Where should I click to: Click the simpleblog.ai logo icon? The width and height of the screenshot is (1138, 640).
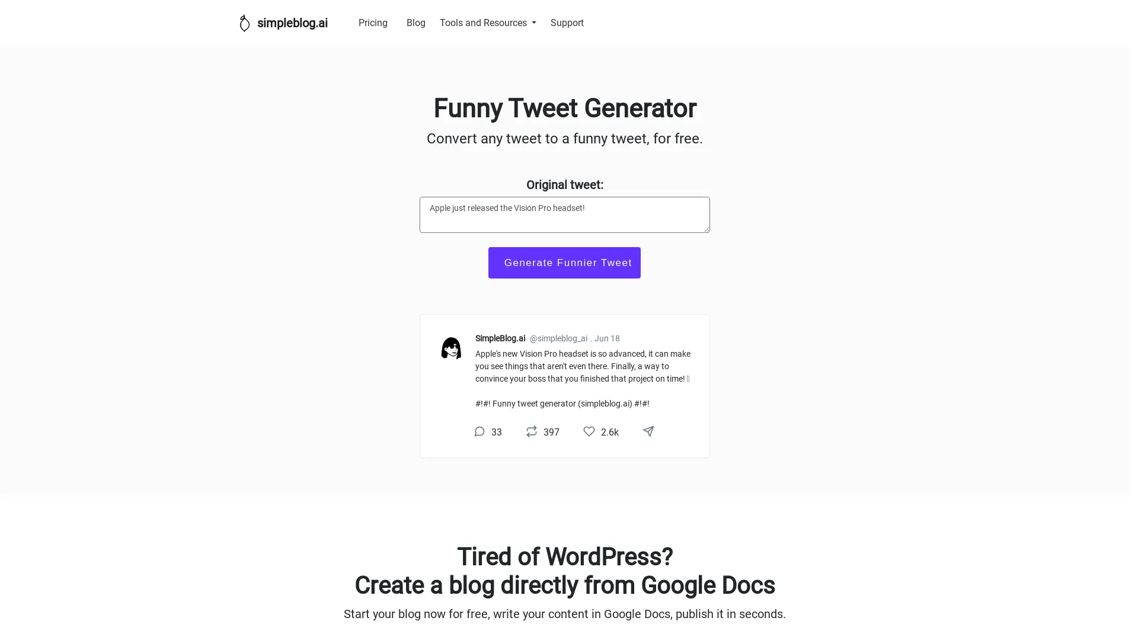244,23
